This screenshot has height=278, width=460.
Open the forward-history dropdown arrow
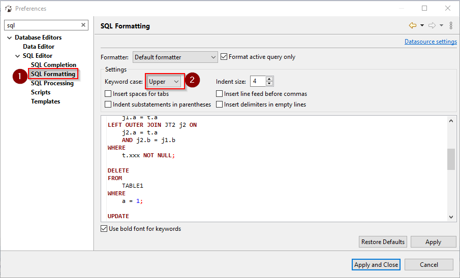442,25
